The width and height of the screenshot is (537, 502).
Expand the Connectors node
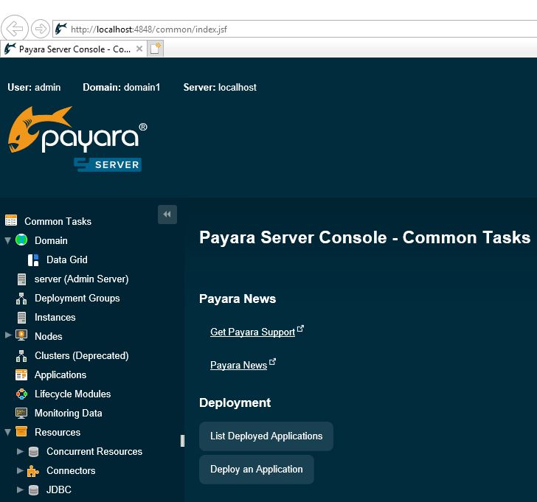(x=20, y=470)
